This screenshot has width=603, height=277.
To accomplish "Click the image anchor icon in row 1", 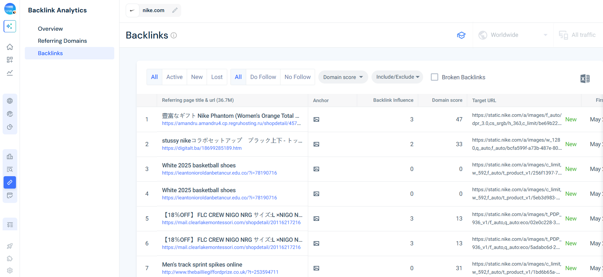I will [x=316, y=119].
